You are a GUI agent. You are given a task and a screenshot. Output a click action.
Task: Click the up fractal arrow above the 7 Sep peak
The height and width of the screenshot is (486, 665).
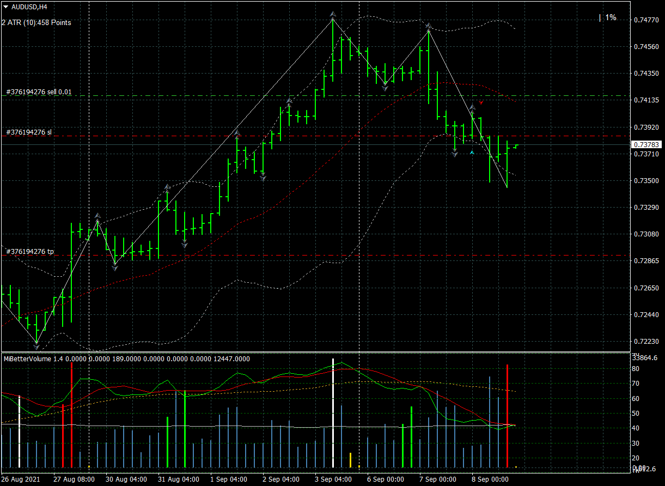[429, 26]
